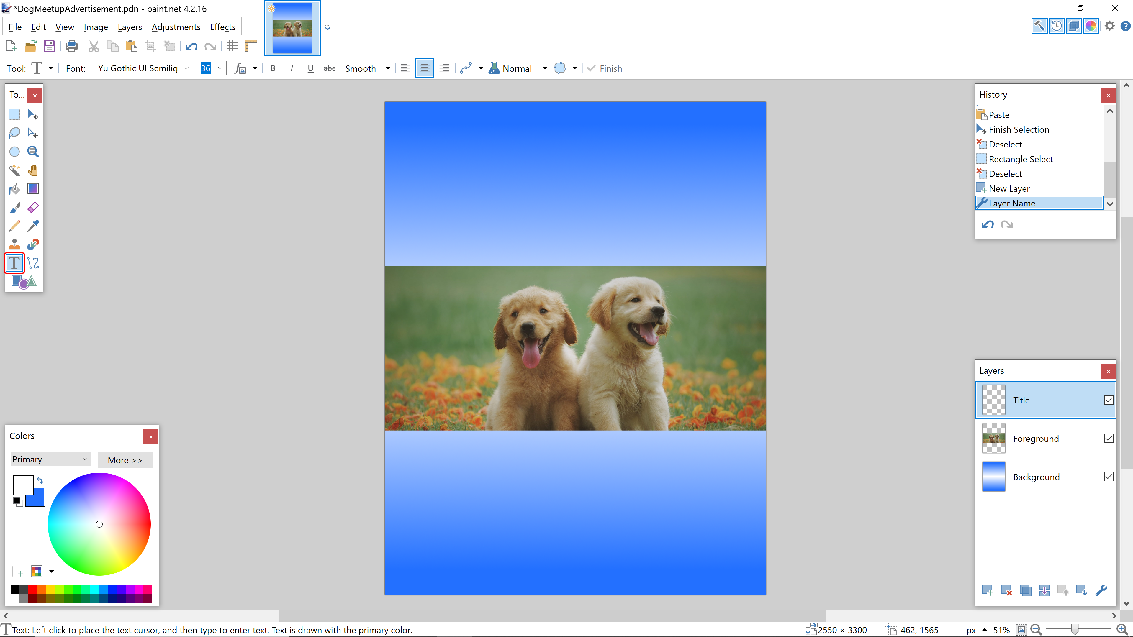Expand the palette options dropdown arrow
The image size is (1133, 637).
tap(51, 572)
